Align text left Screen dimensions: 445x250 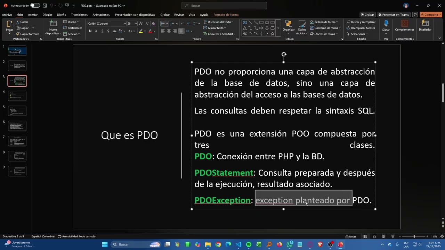[163, 31]
